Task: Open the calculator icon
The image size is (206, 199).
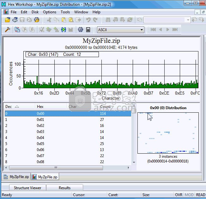Action: coord(88,30)
